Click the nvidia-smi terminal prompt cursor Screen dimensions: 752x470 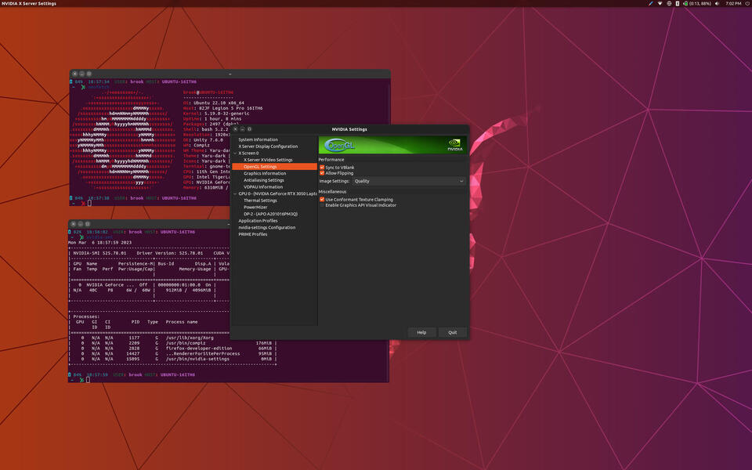(88, 380)
